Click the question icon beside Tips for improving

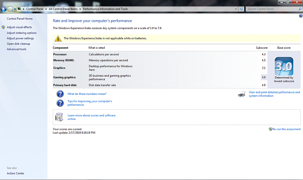coord(60,103)
